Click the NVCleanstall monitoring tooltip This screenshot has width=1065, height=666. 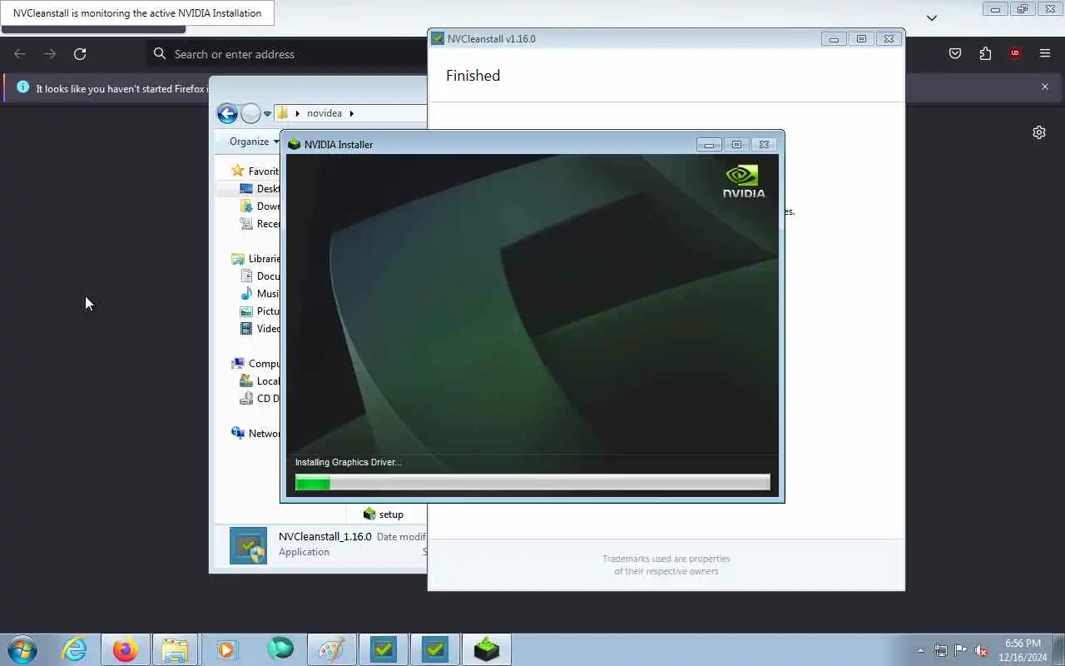[x=137, y=12]
